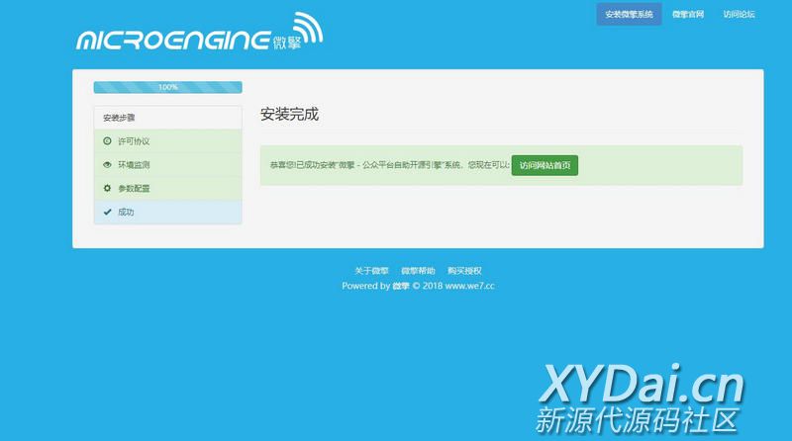The height and width of the screenshot is (441, 792).
Task: Select the 成功 step
Action: pos(167,212)
